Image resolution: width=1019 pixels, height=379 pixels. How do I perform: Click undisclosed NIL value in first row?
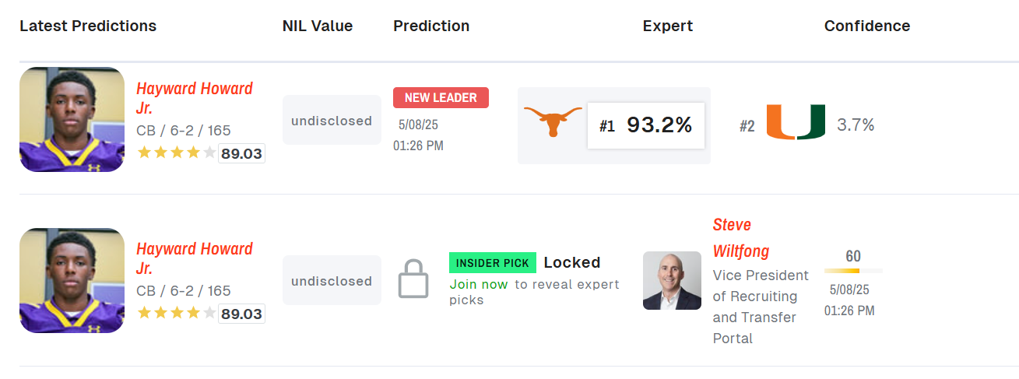point(332,121)
